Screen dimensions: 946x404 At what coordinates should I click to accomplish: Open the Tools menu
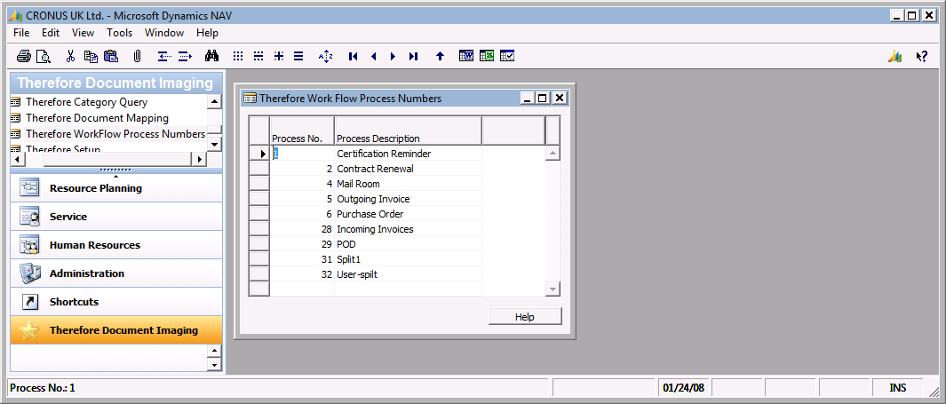click(x=119, y=33)
